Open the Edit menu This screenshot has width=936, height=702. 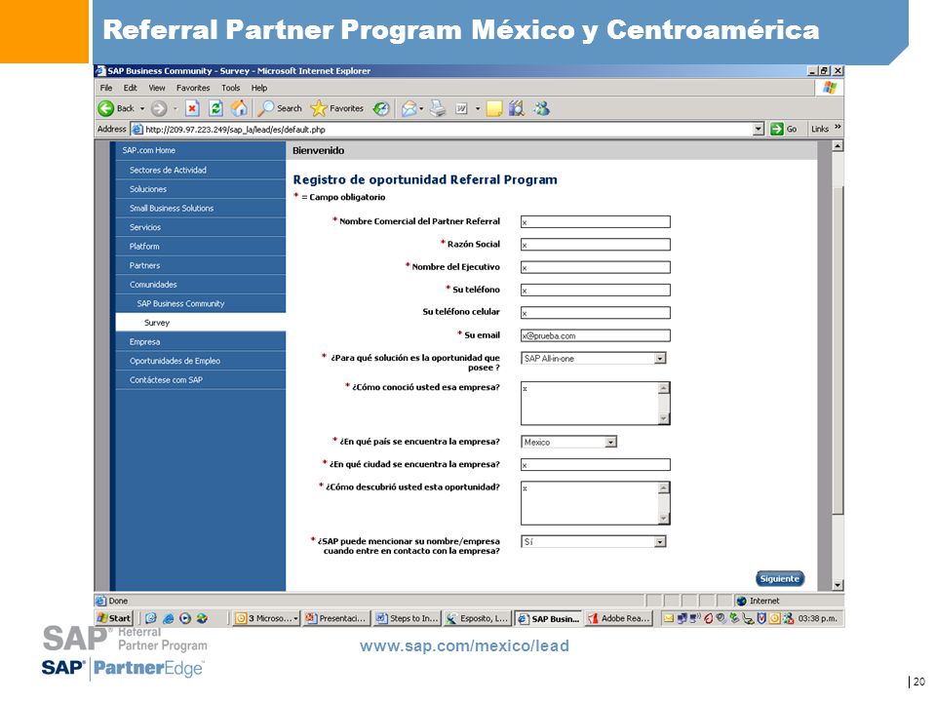click(x=130, y=88)
